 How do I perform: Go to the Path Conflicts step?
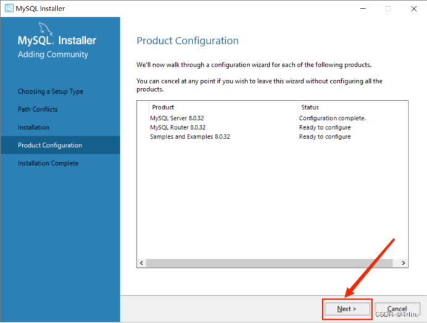[38, 109]
